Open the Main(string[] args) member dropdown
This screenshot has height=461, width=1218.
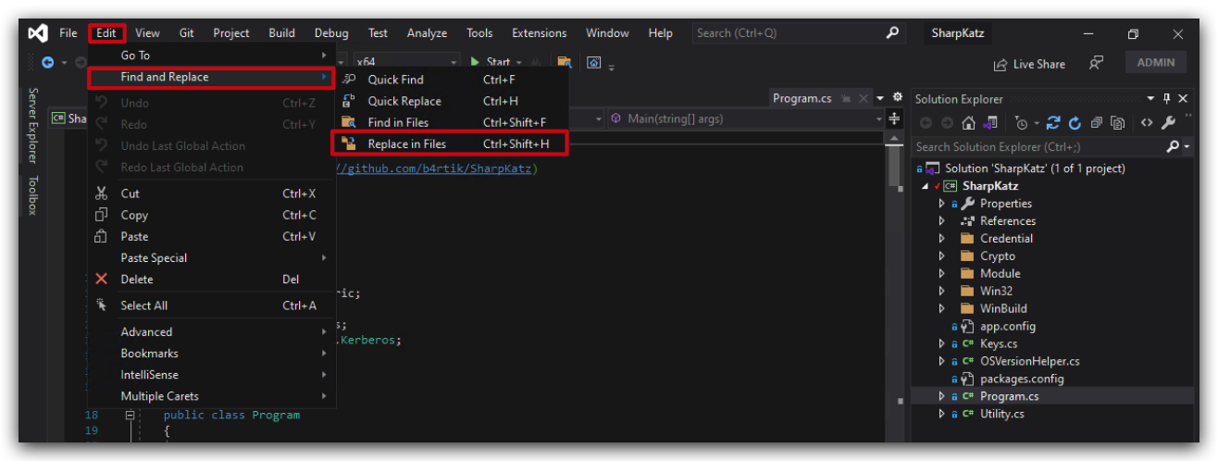(746, 118)
